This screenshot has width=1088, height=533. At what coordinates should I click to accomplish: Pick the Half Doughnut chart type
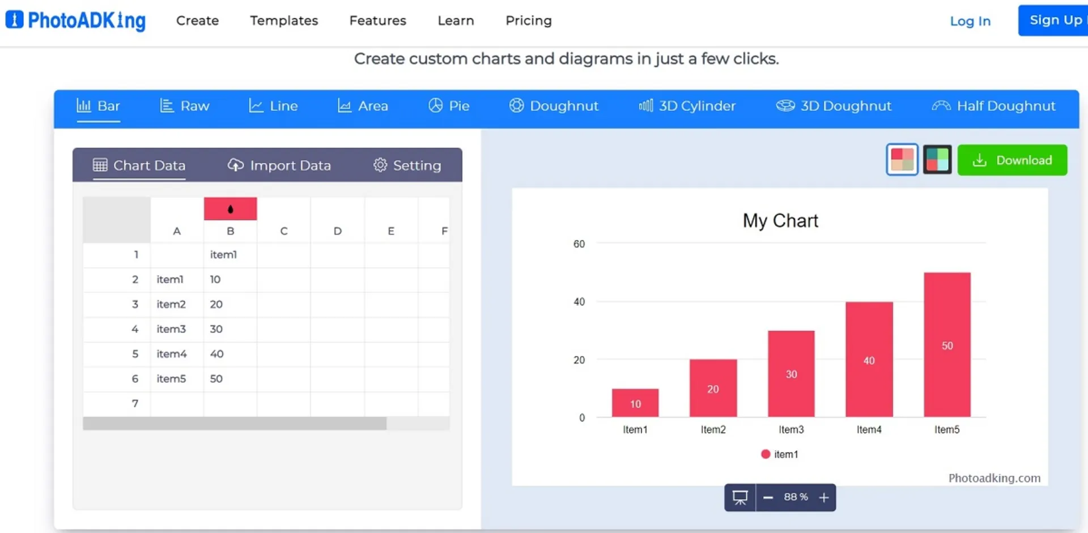[993, 106]
